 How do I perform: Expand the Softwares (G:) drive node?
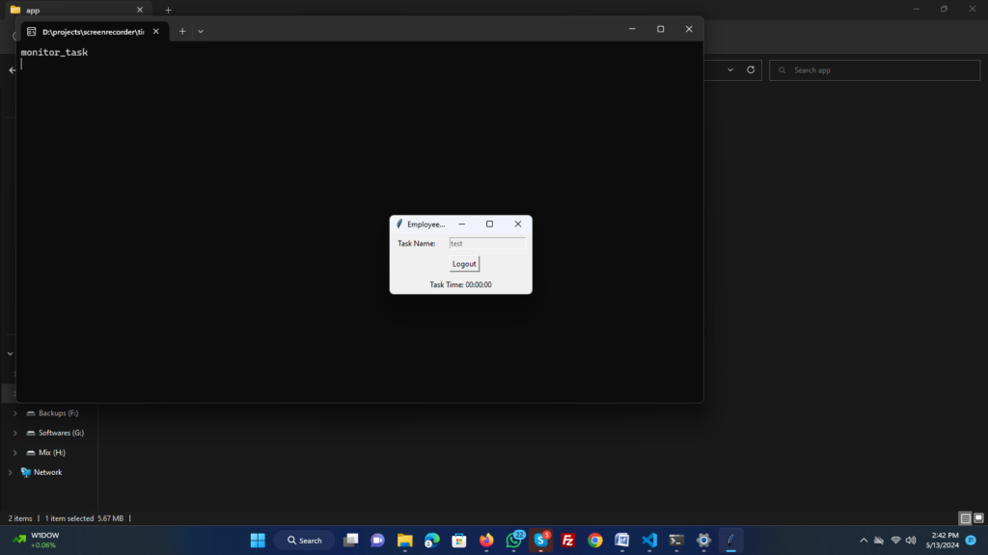14,433
